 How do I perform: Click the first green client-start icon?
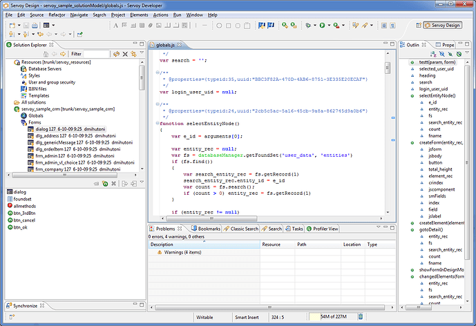click(285, 26)
